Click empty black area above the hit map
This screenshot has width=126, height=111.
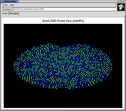tap(63, 34)
